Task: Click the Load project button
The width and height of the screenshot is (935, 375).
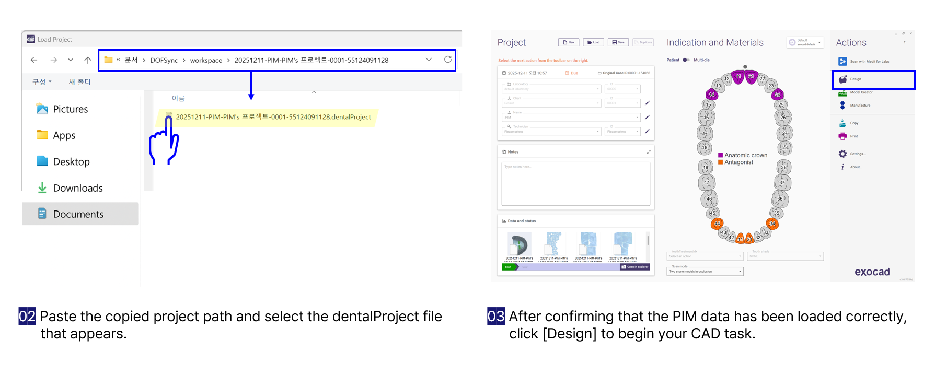Action: point(593,42)
